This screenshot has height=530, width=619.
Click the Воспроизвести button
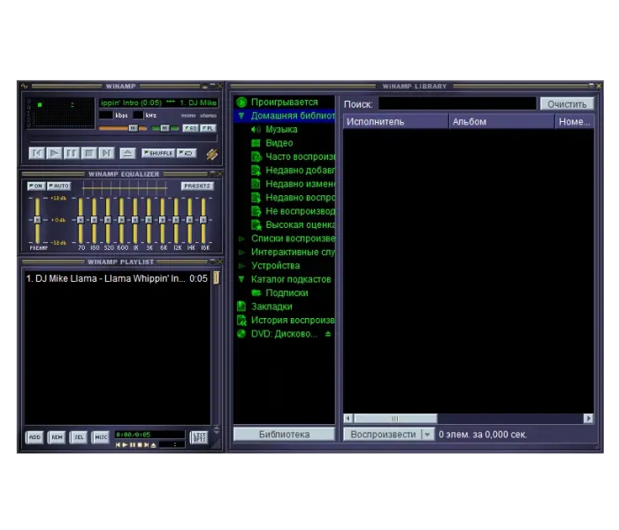pos(383,435)
